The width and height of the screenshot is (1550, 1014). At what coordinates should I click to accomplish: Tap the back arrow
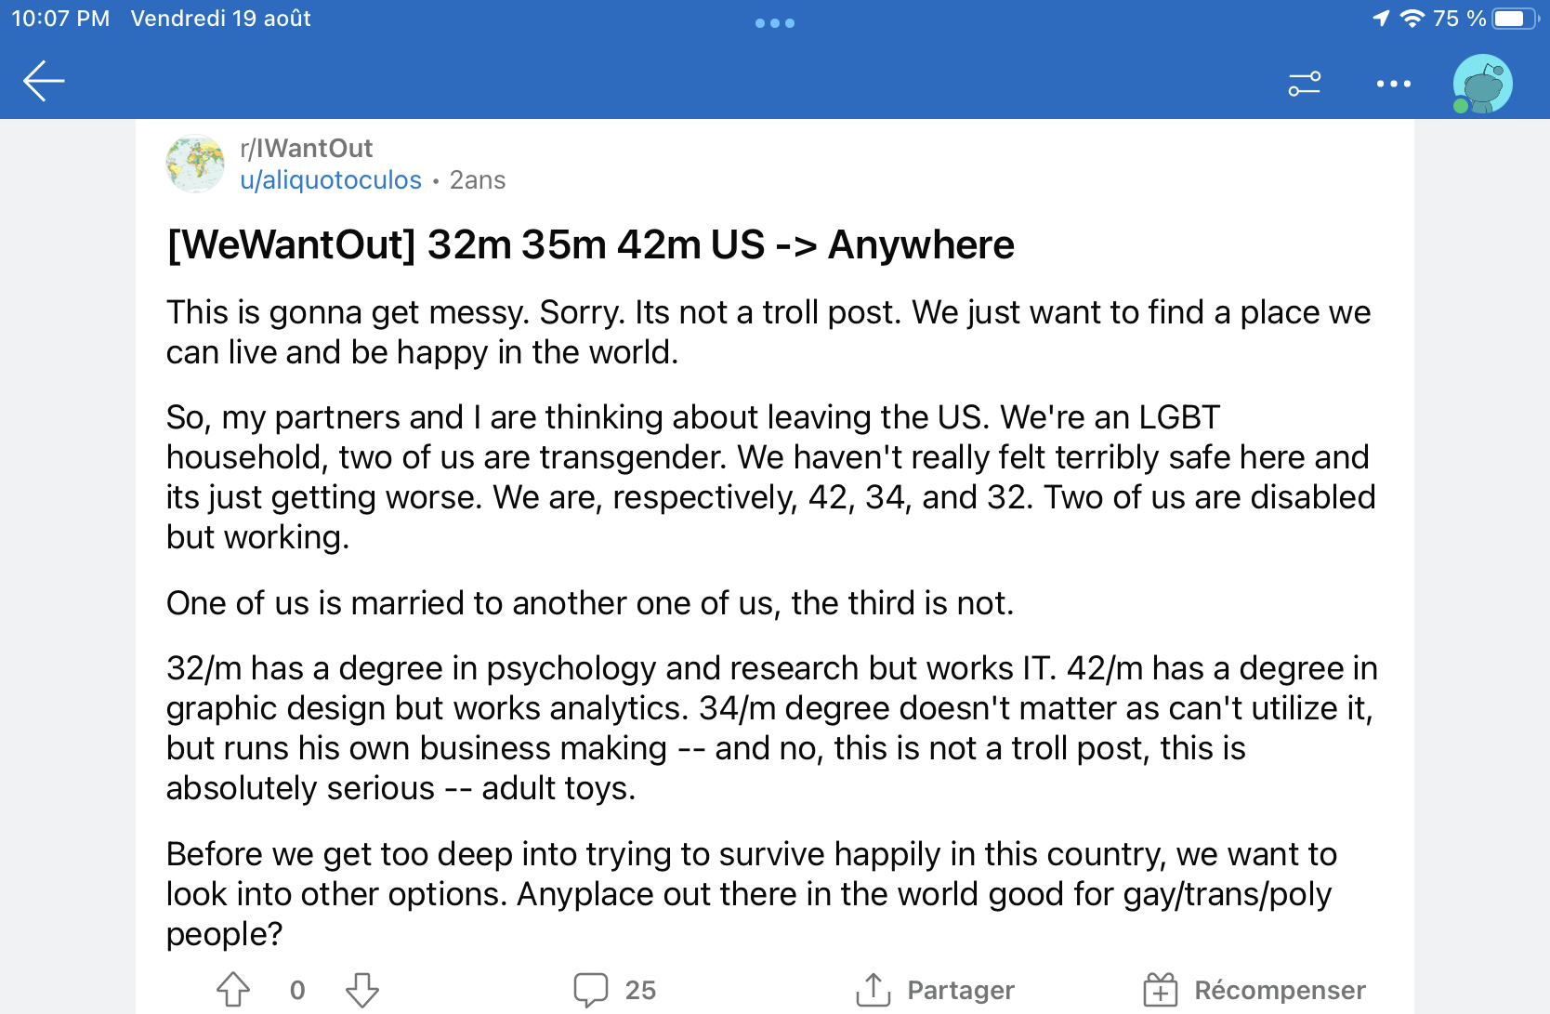pos(44,81)
